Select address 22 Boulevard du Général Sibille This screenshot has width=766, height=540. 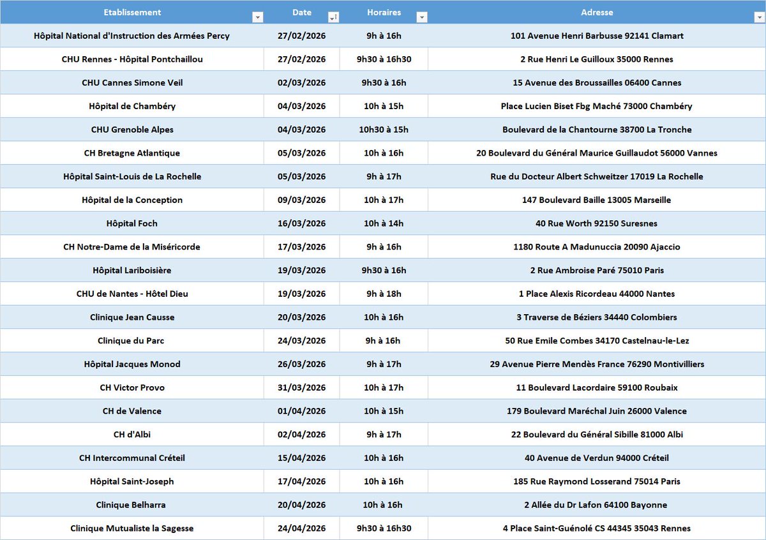pos(597,435)
